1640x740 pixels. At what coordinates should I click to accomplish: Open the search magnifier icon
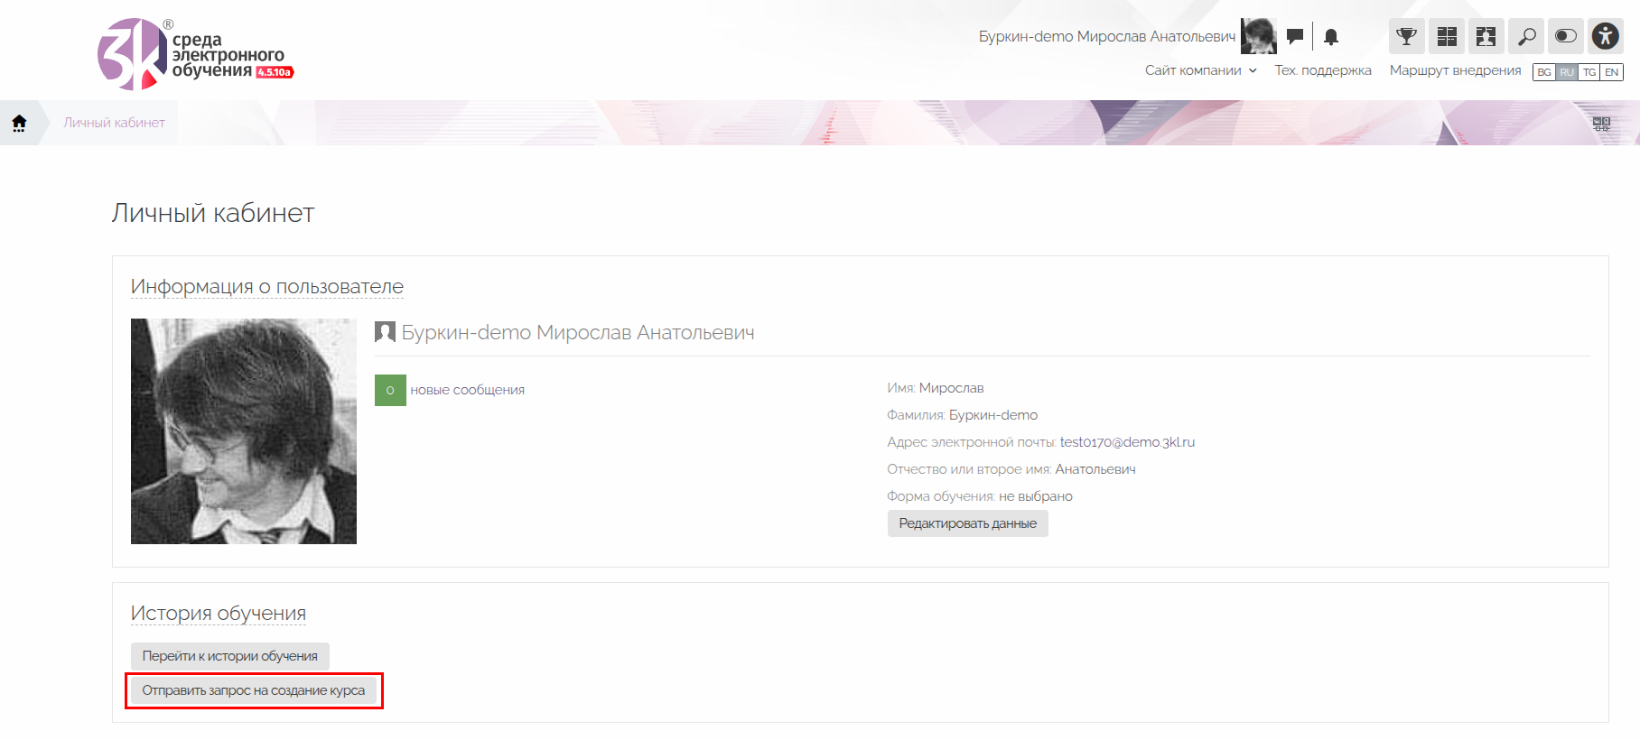(1526, 36)
